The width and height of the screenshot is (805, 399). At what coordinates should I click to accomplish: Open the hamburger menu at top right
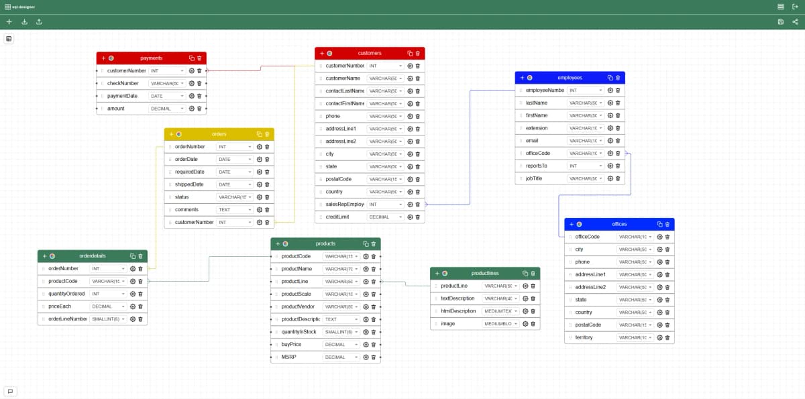pos(780,6)
